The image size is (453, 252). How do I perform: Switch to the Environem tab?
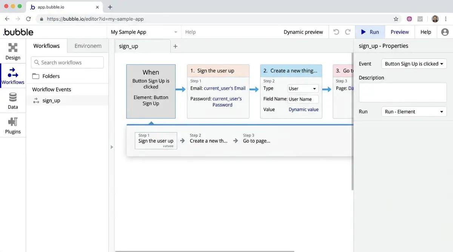tap(88, 46)
